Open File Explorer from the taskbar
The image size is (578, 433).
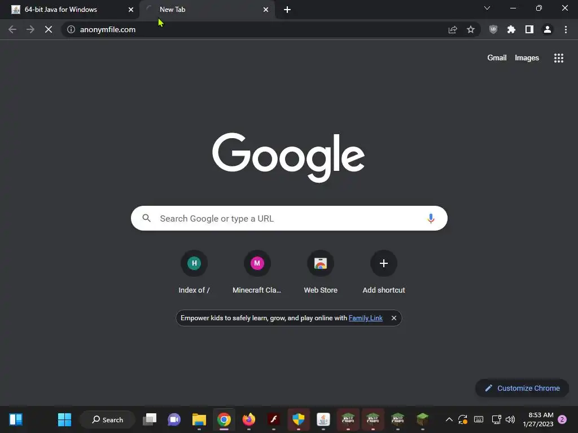199,419
